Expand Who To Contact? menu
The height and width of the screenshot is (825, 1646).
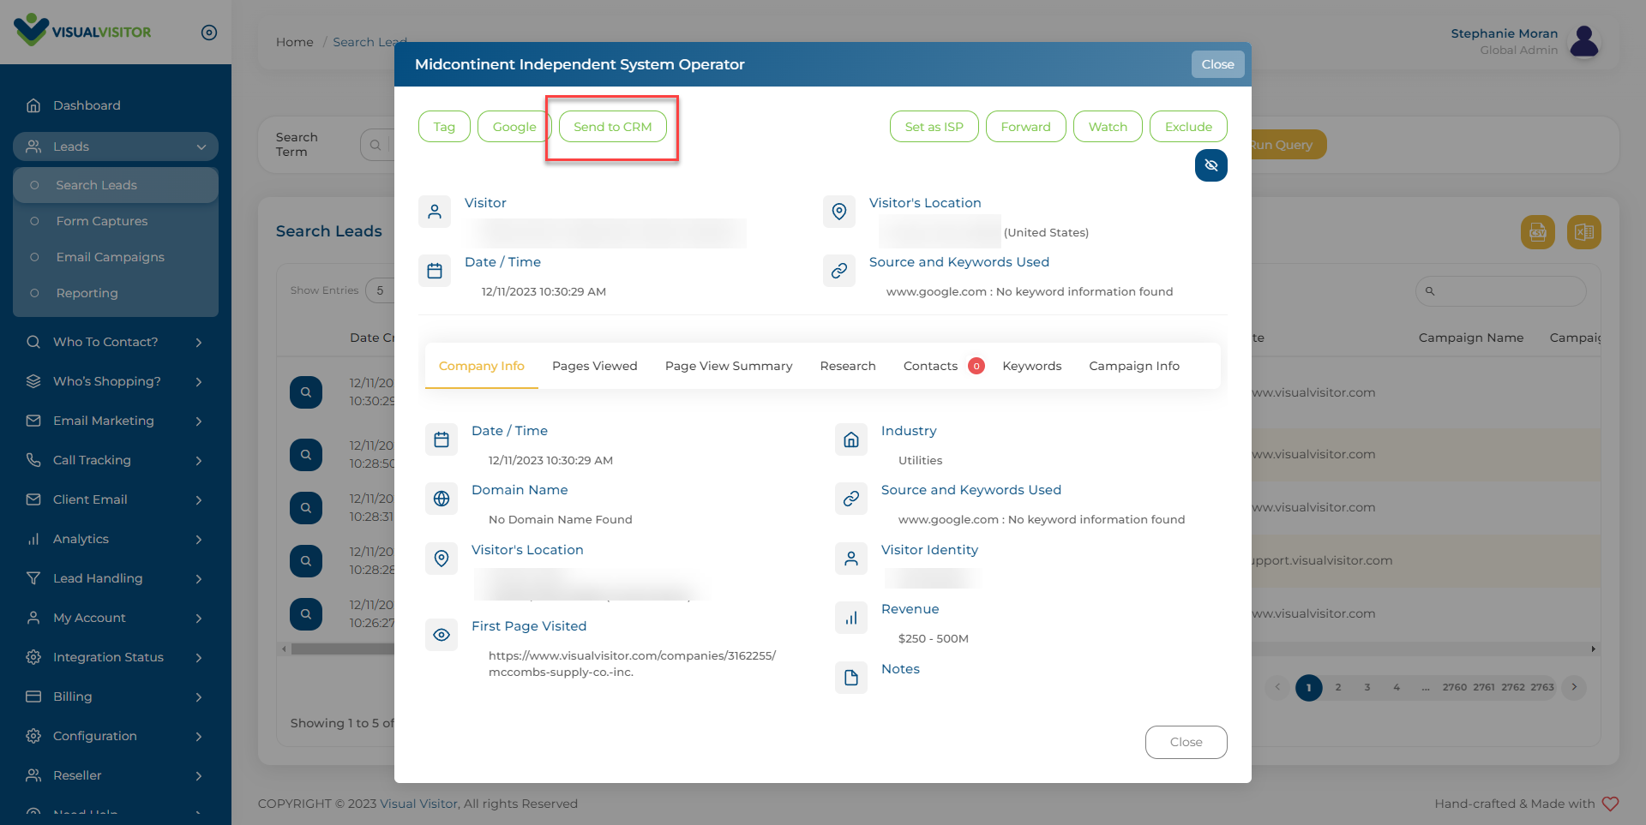(x=116, y=342)
